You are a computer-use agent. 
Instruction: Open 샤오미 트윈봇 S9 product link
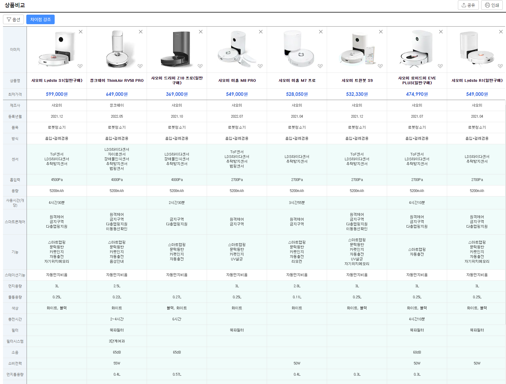[x=357, y=81]
